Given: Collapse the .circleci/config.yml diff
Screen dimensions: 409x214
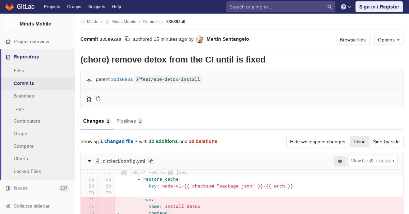Looking at the screenshot, I should tap(89, 161).
